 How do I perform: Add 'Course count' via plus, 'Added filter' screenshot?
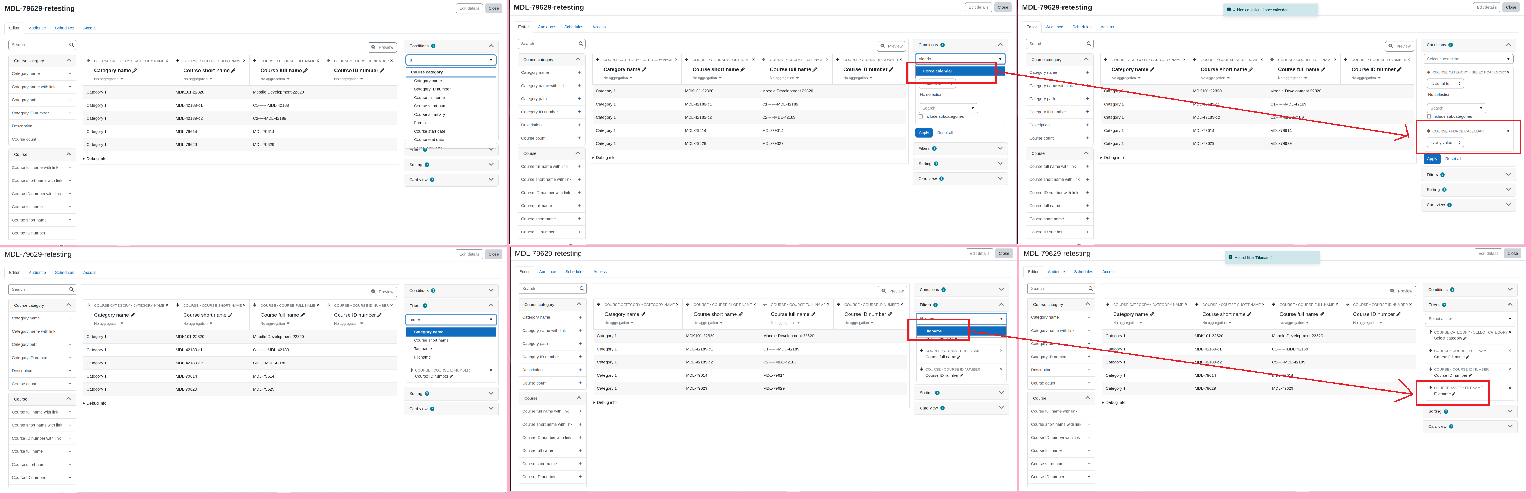(1089, 383)
